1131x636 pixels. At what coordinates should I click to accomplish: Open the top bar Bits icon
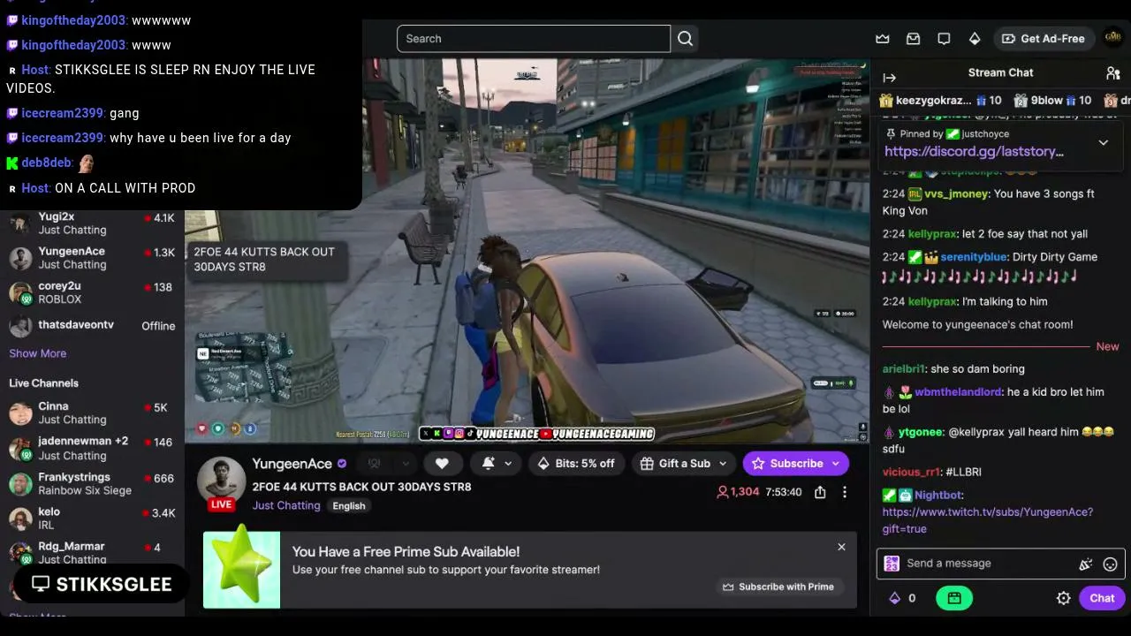[975, 39]
